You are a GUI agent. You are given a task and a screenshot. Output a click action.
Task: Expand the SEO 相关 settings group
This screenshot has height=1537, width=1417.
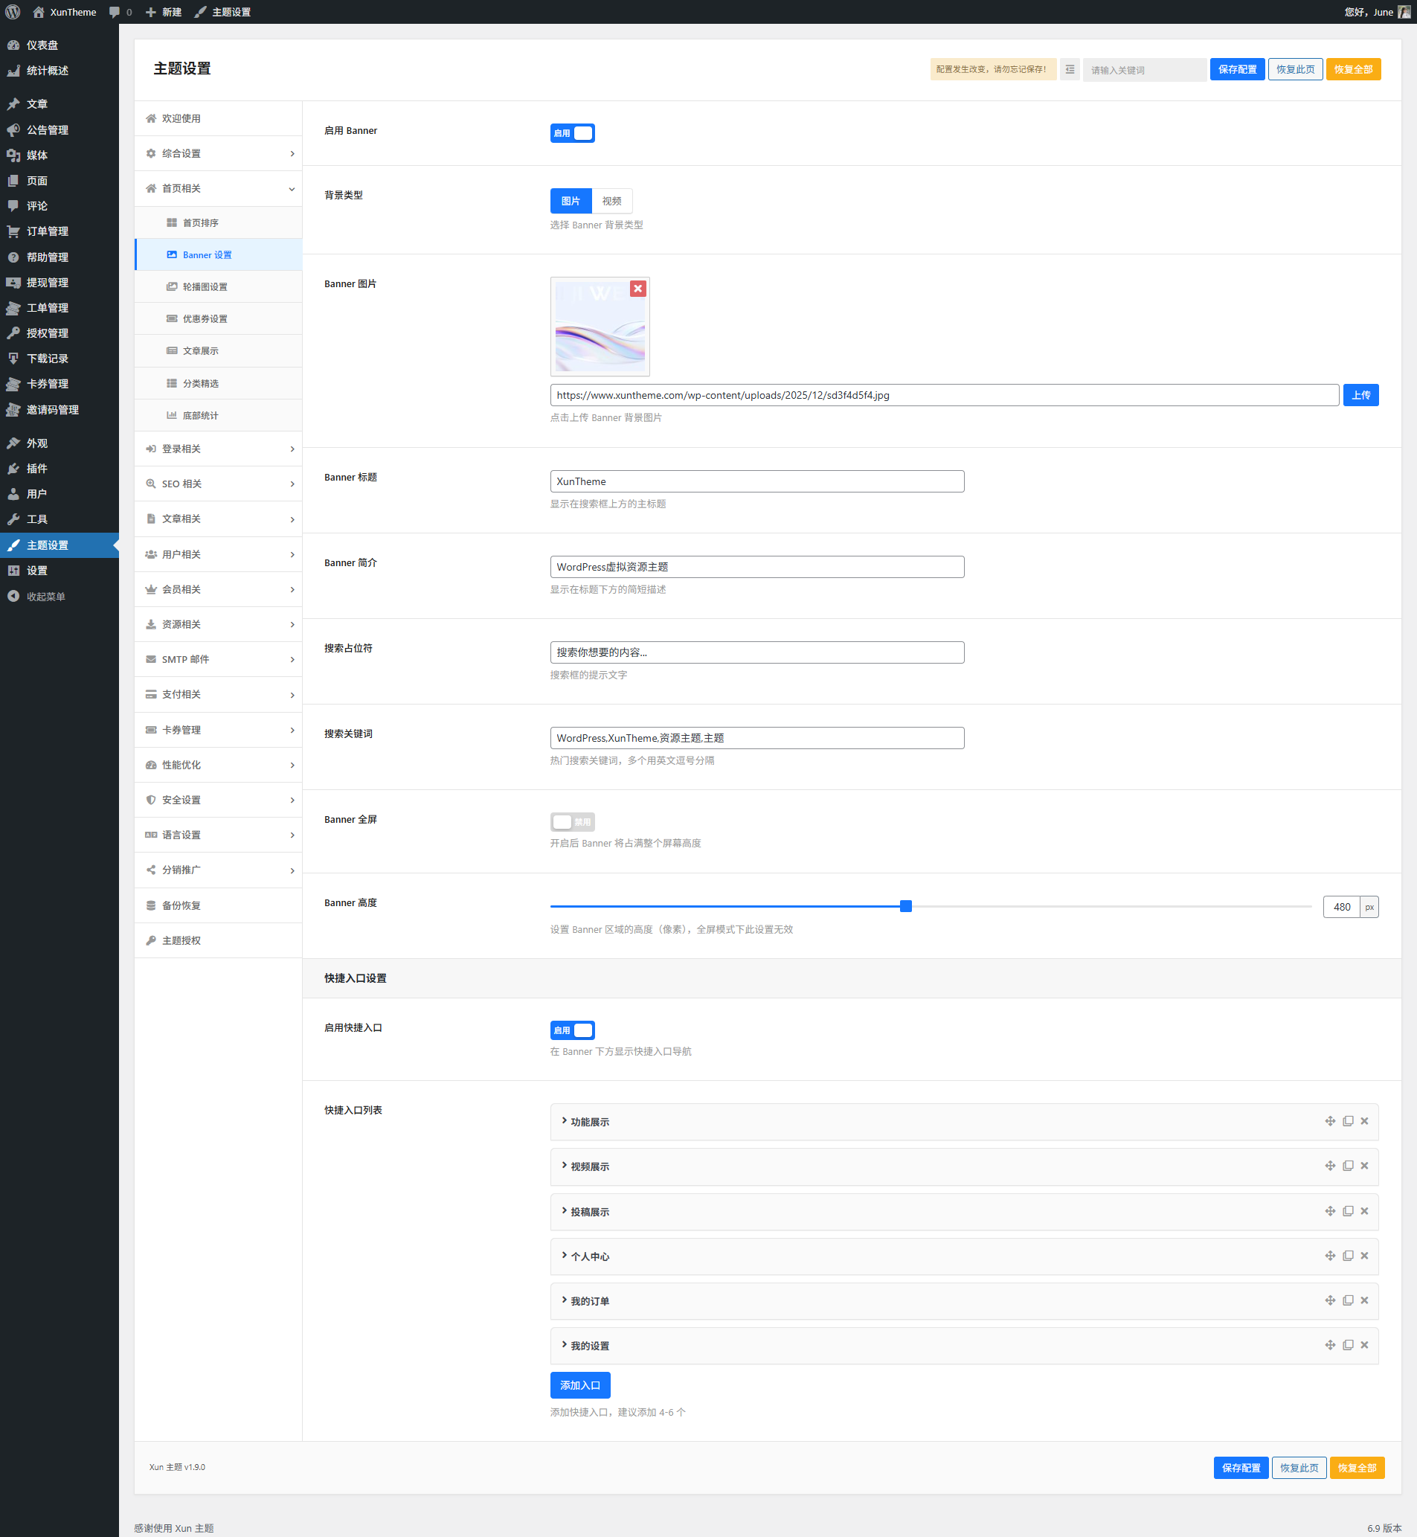tap(219, 484)
